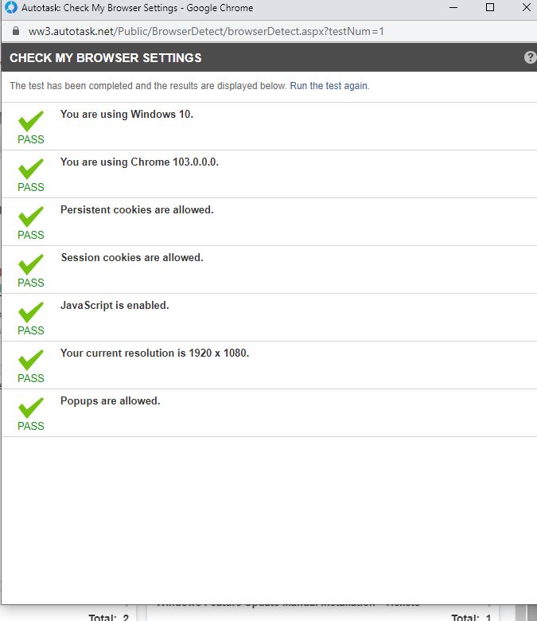Close the Autotask browser check window
The image size is (537, 621).
point(526,8)
